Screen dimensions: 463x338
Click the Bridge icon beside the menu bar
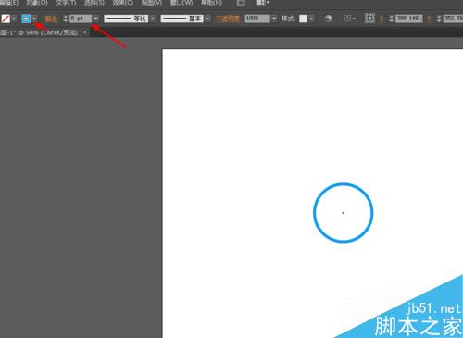[241, 3]
